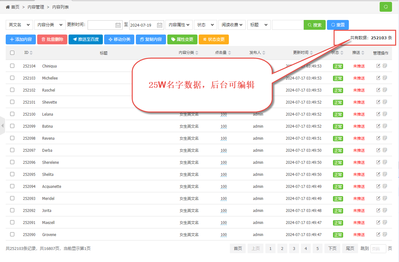This screenshot has height=262, width=399.
Task: Toggle select-all checkbox in table header
Action: point(12,53)
